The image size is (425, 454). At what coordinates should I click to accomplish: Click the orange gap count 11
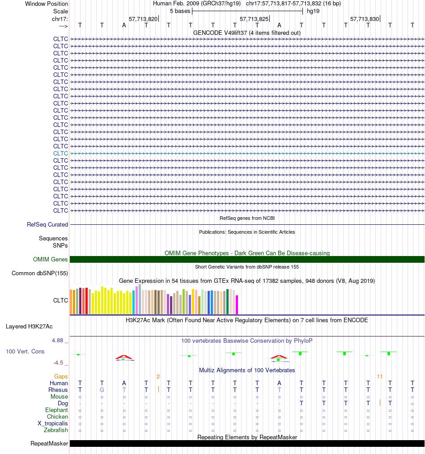(379, 376)
